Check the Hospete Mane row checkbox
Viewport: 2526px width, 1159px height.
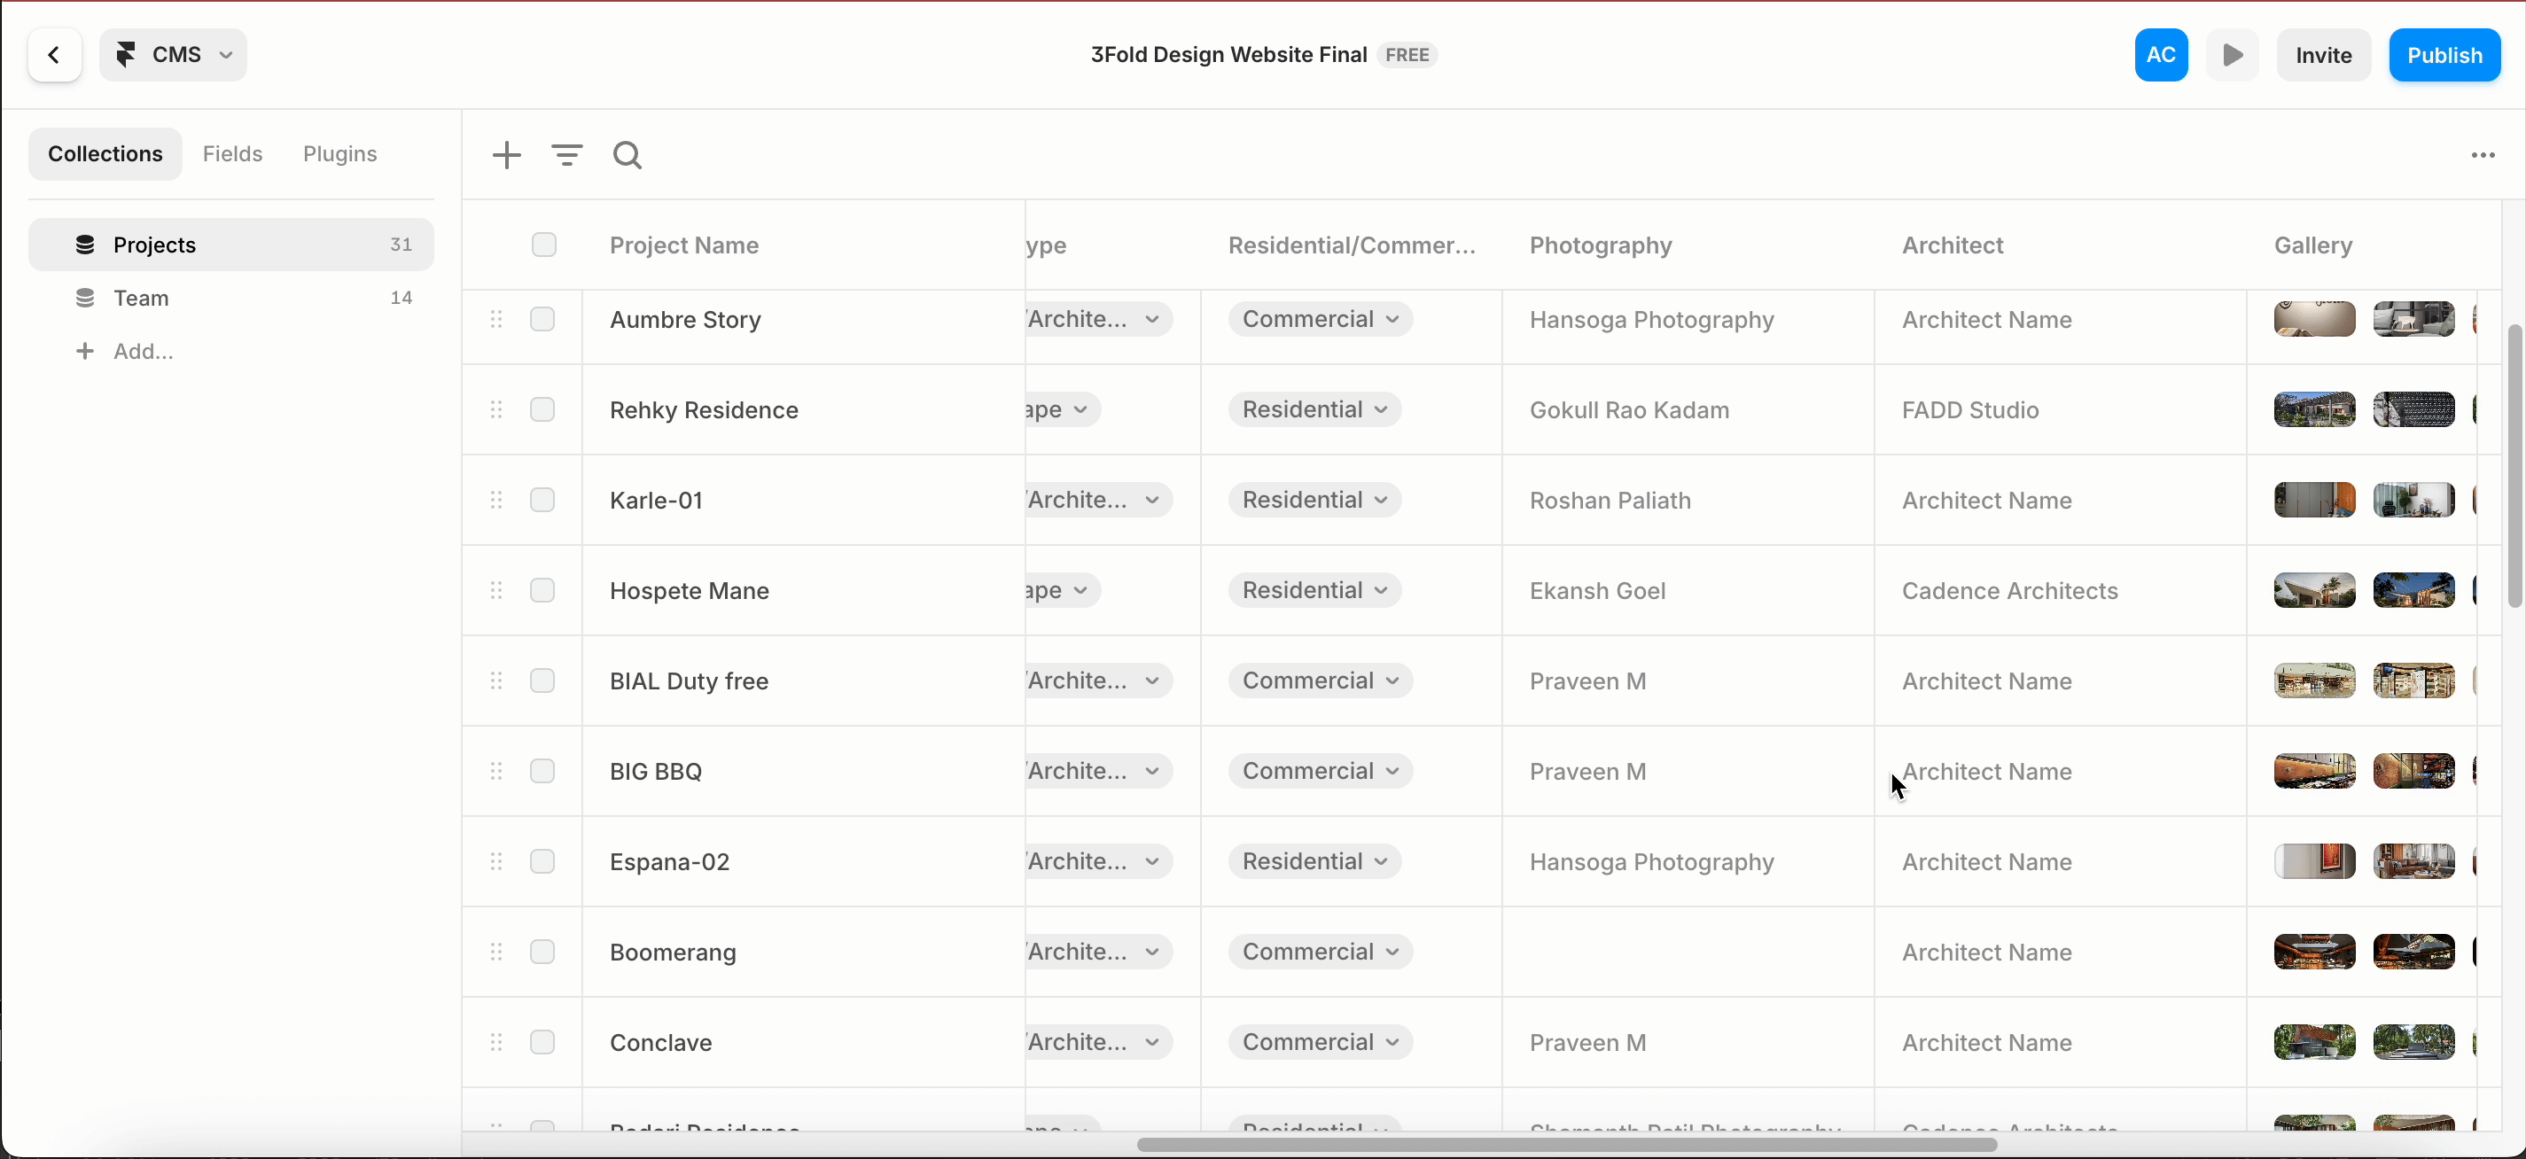click(542, 589)
